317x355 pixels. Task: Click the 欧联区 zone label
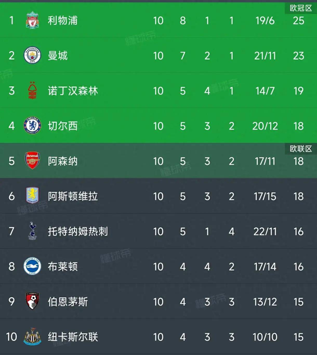[301, 149]
